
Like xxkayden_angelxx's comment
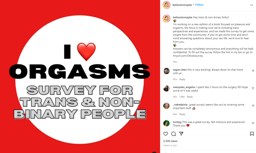(x=253, y=88)
